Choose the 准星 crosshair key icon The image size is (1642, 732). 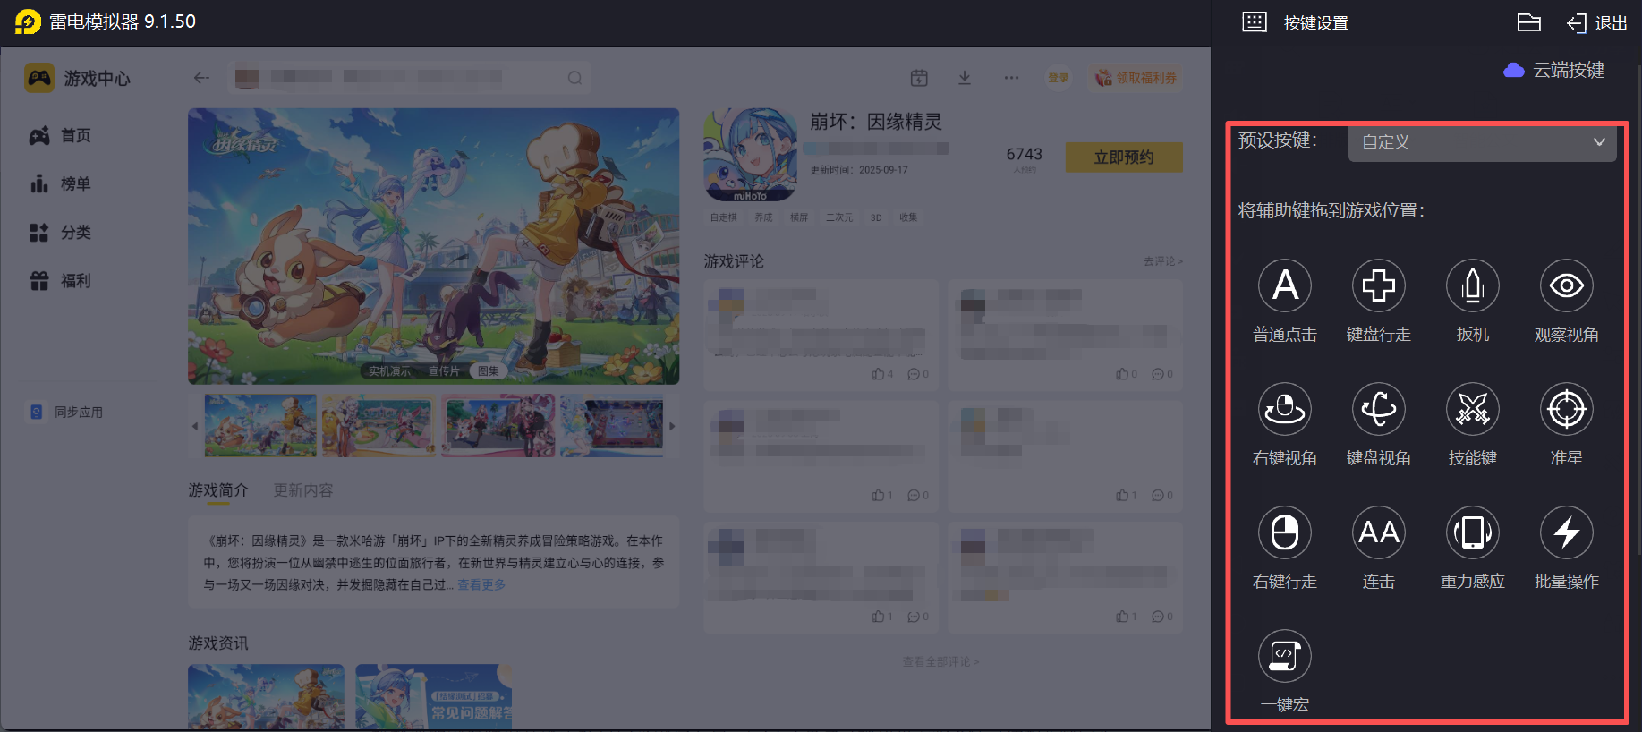[x=1567, y=409]
